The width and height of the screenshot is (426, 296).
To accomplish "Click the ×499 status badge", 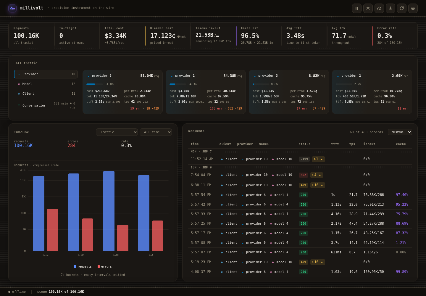I will 304,159.
